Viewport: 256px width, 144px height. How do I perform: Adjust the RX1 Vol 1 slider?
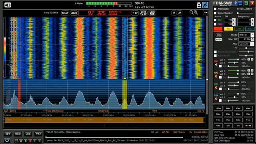pyautogui.click(x=233, y=60)
